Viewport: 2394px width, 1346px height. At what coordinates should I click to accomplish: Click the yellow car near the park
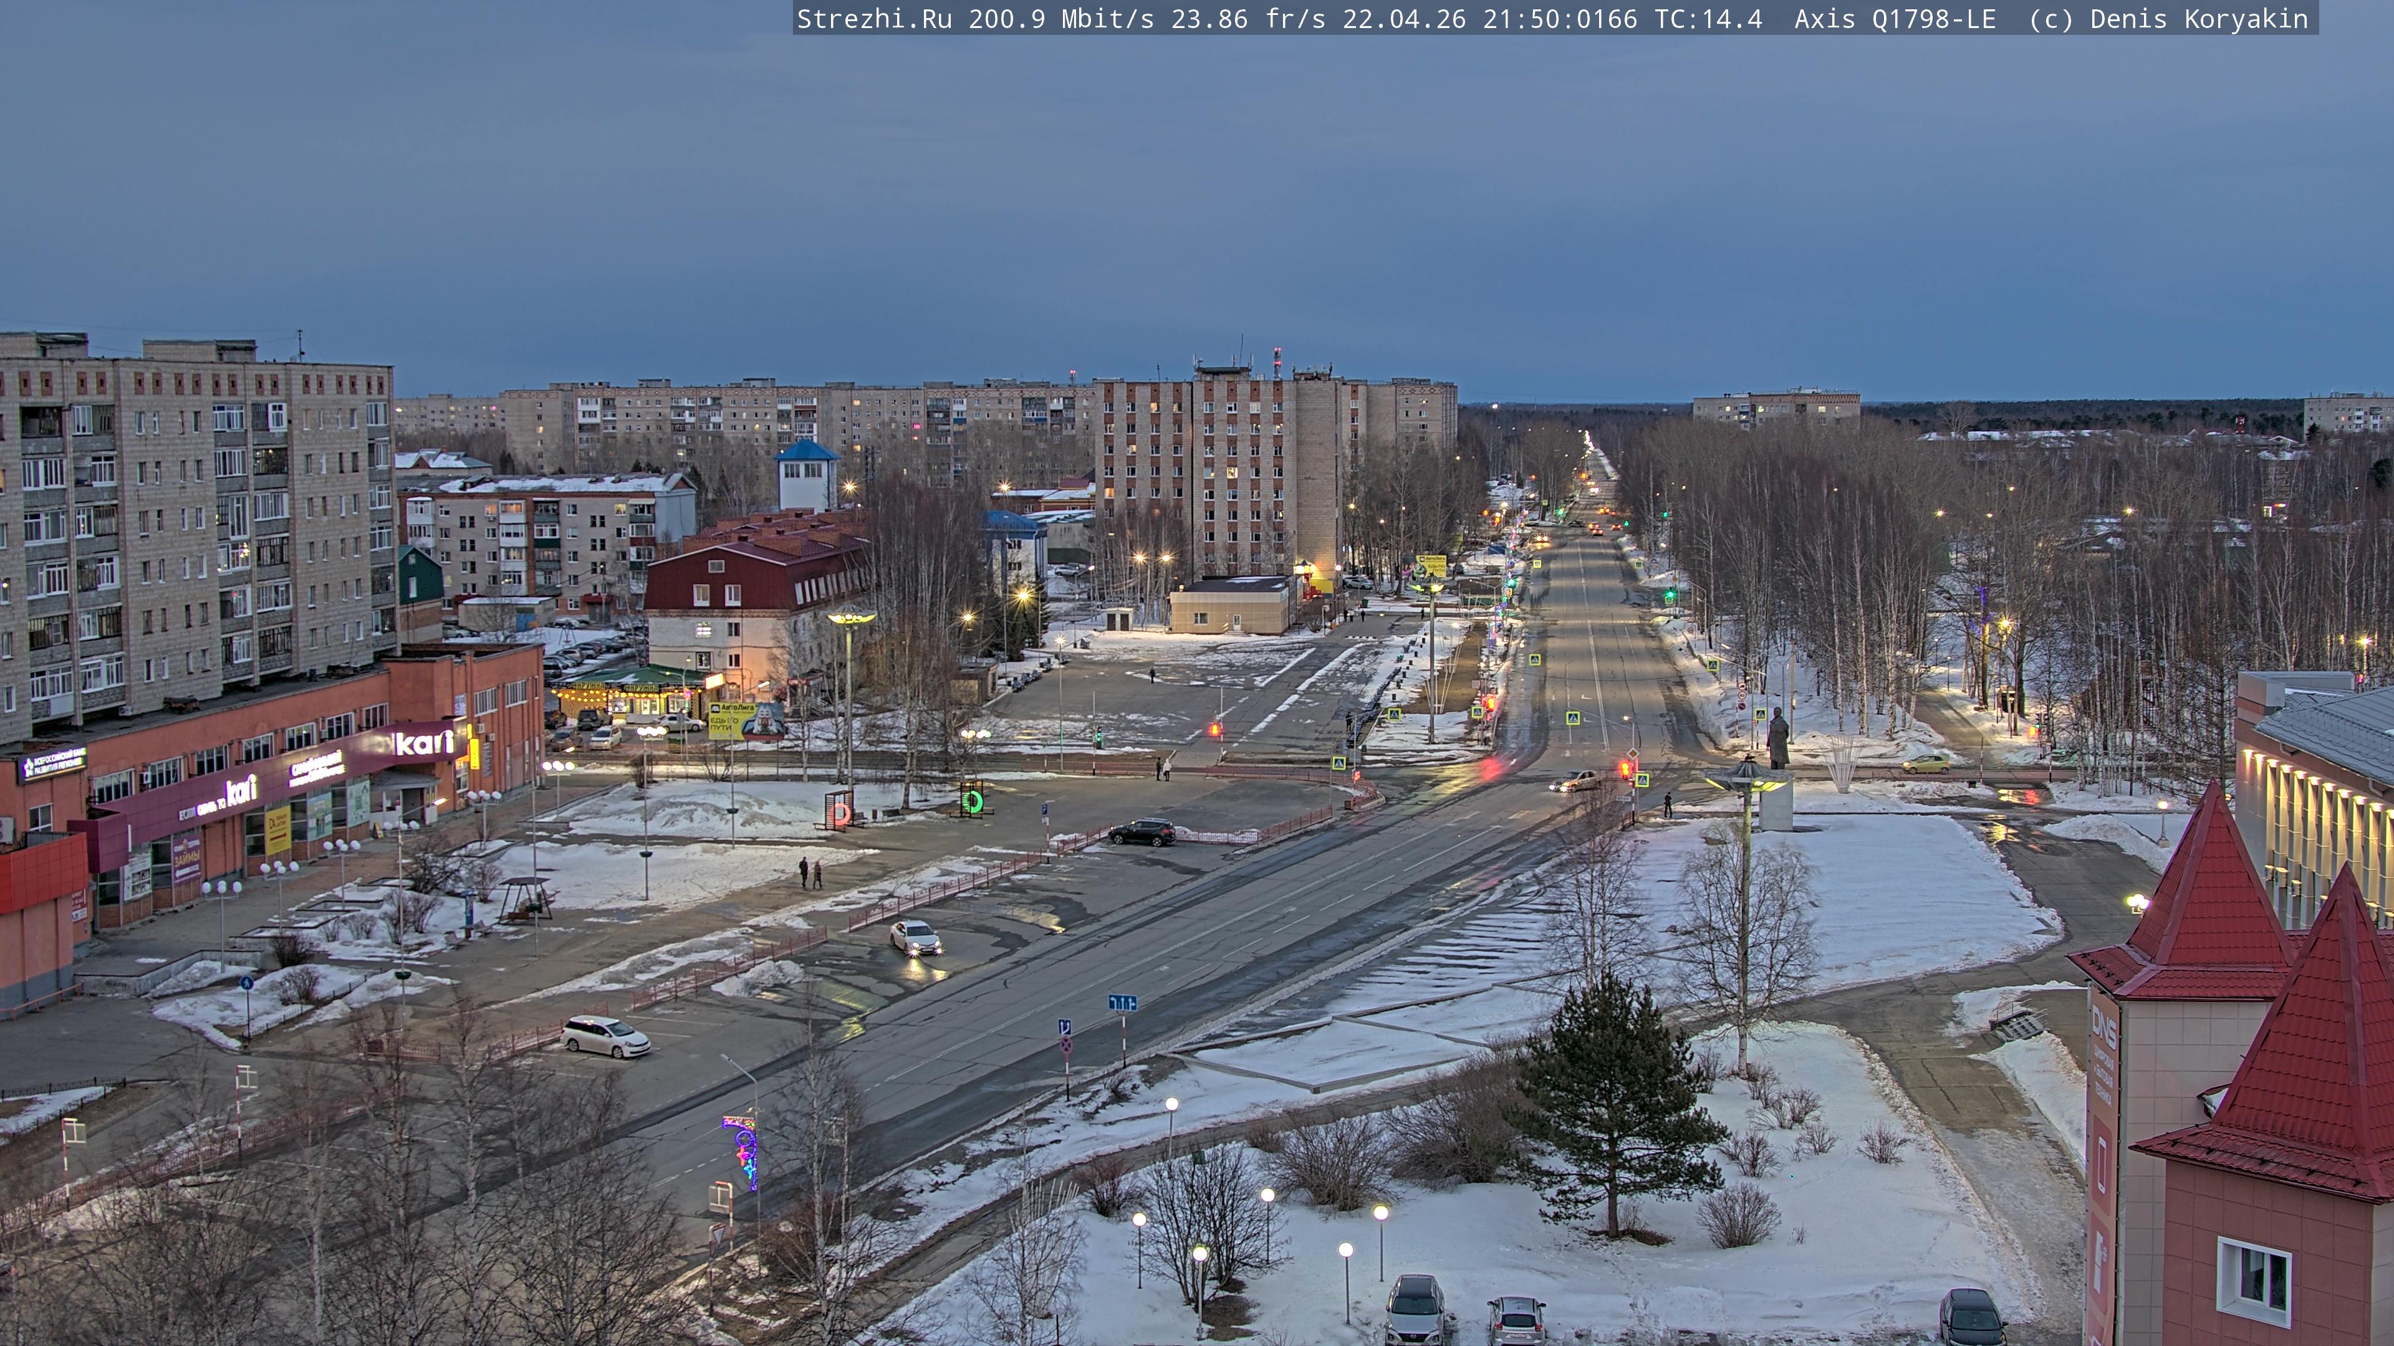[x=1926, y=763]
